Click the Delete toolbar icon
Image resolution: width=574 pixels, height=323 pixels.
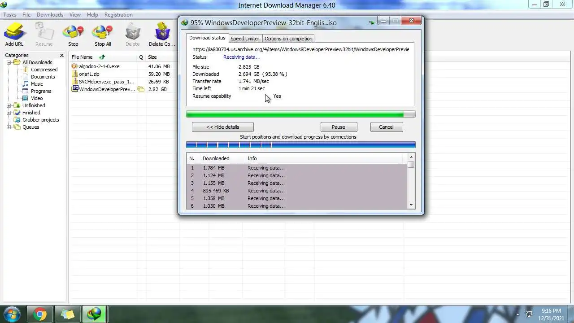[132, 35]
